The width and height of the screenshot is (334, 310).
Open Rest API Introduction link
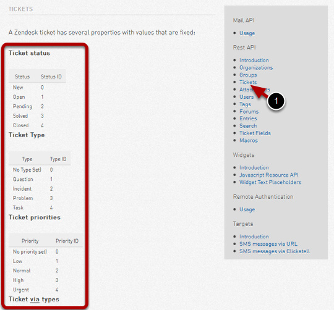click(x=254, y=60)
